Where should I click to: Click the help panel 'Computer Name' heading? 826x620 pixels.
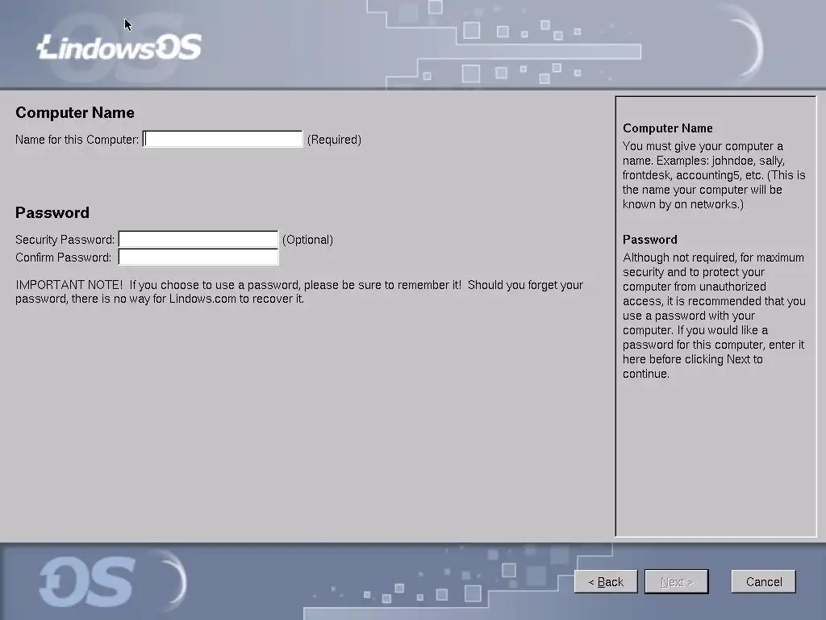[x=667, y=128]
